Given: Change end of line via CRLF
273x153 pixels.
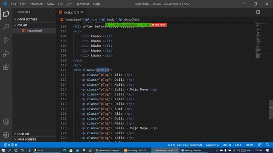Looking at the screenshot, I should (238, 145).
